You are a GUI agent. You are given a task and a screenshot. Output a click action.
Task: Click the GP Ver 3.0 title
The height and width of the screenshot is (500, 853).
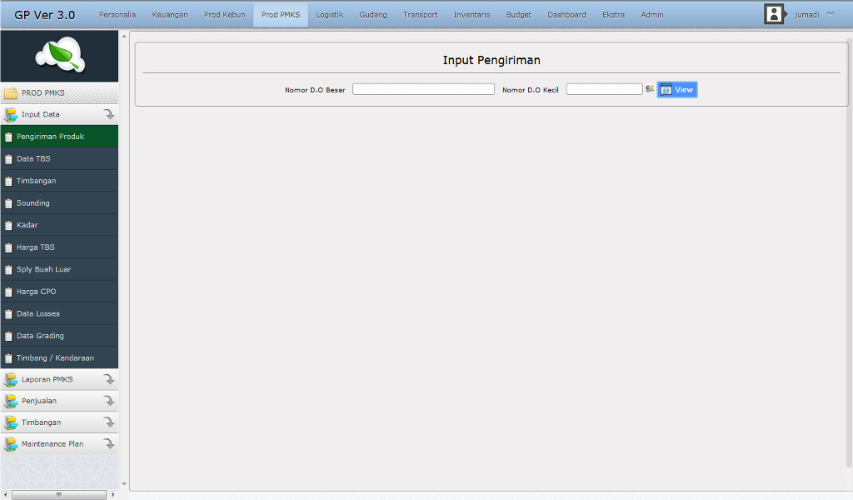click(x=45, y=15)
